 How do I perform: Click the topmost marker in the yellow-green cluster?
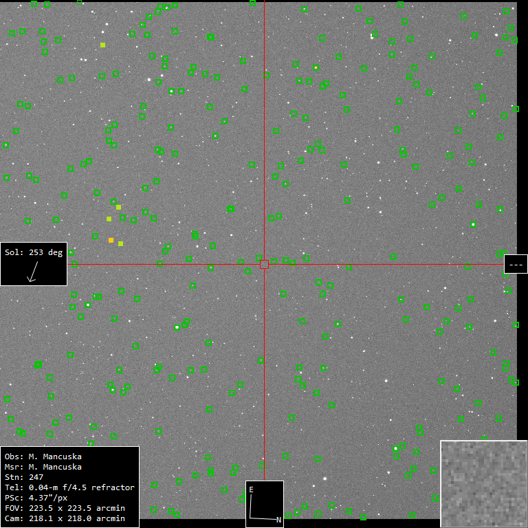point(118,207)
